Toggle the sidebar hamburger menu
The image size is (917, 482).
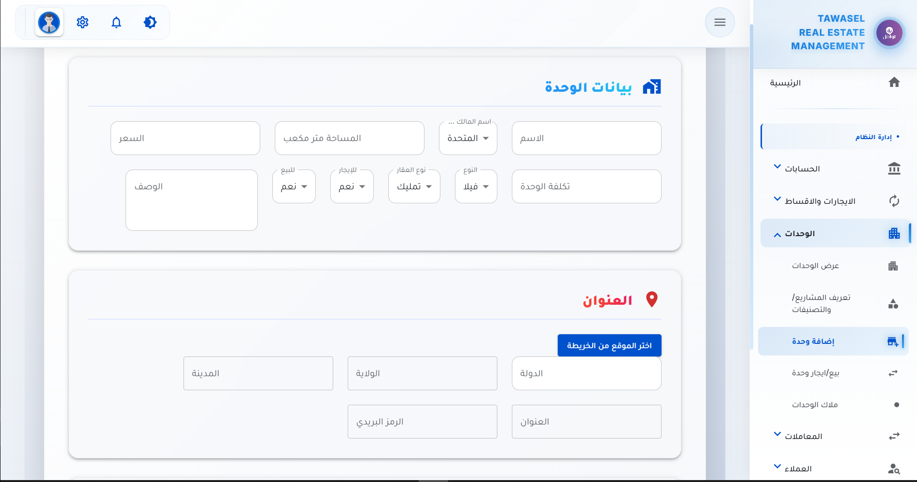tap(720, 22)
